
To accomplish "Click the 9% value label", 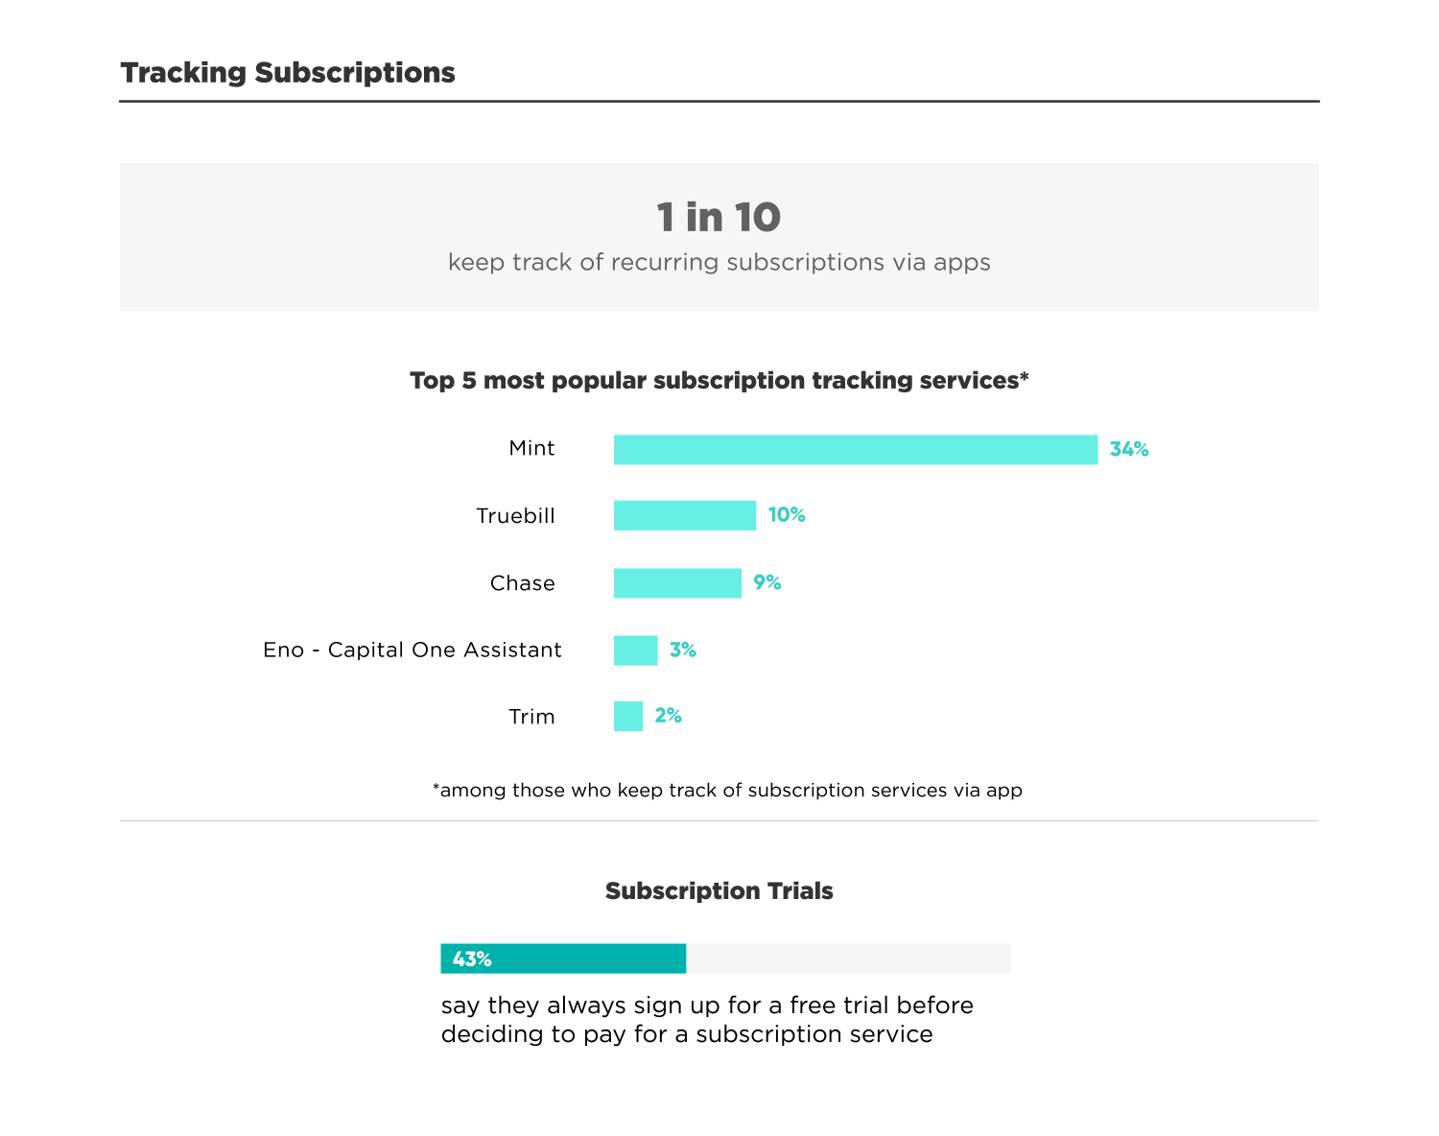I will pyautogui.click(x=767, y=582).
